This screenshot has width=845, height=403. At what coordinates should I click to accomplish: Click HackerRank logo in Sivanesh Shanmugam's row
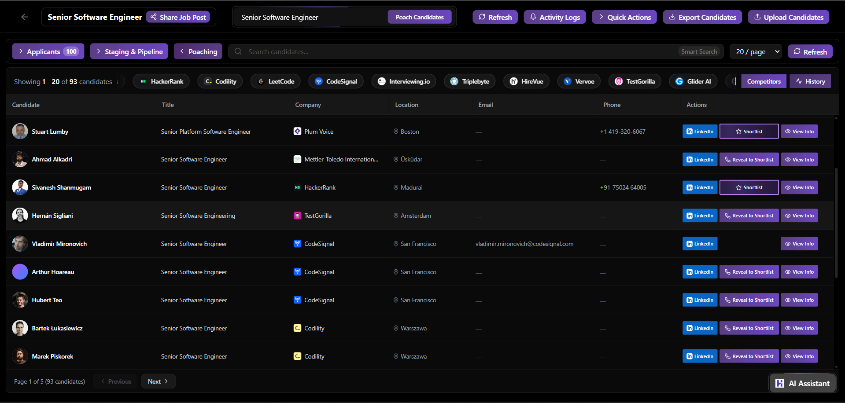point(297,187)
